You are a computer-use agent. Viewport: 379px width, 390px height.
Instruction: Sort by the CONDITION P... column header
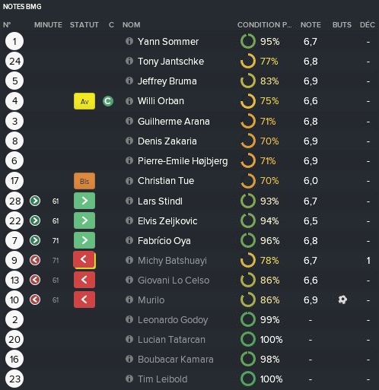pyautogui.click(x=265, y=25)
